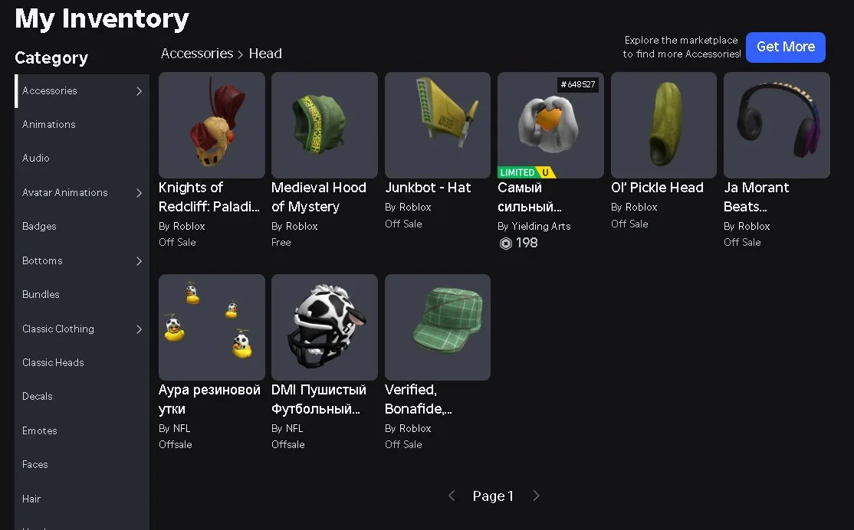Go to the previous page arrow

pos(452,496)
